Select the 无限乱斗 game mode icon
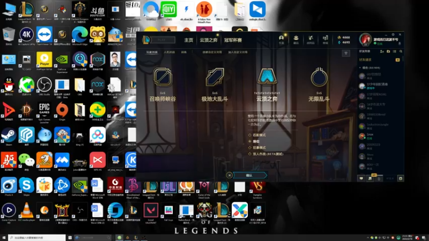The height and width of the screenshot is (241, 429). 319,77
